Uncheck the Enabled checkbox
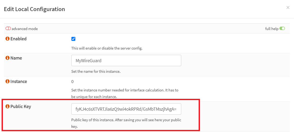This screenshot has width=294, height=132. point(73,39)
